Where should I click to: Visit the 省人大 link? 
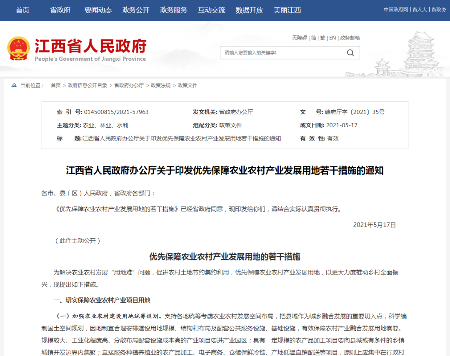420,10
